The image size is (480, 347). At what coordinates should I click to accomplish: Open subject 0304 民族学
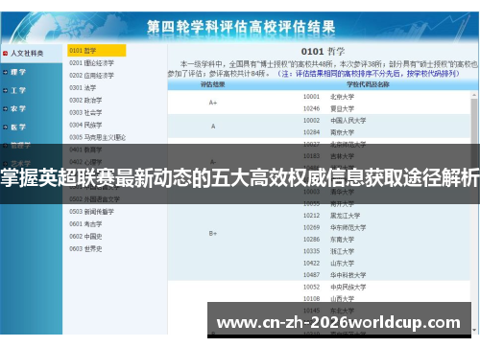(85, 125)
